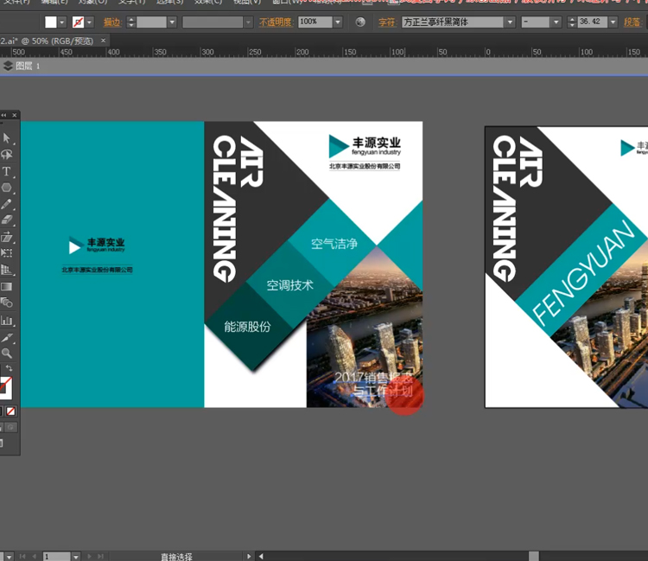
Task: Click the 空调技术 text on artboard
Action: point(290,285)
